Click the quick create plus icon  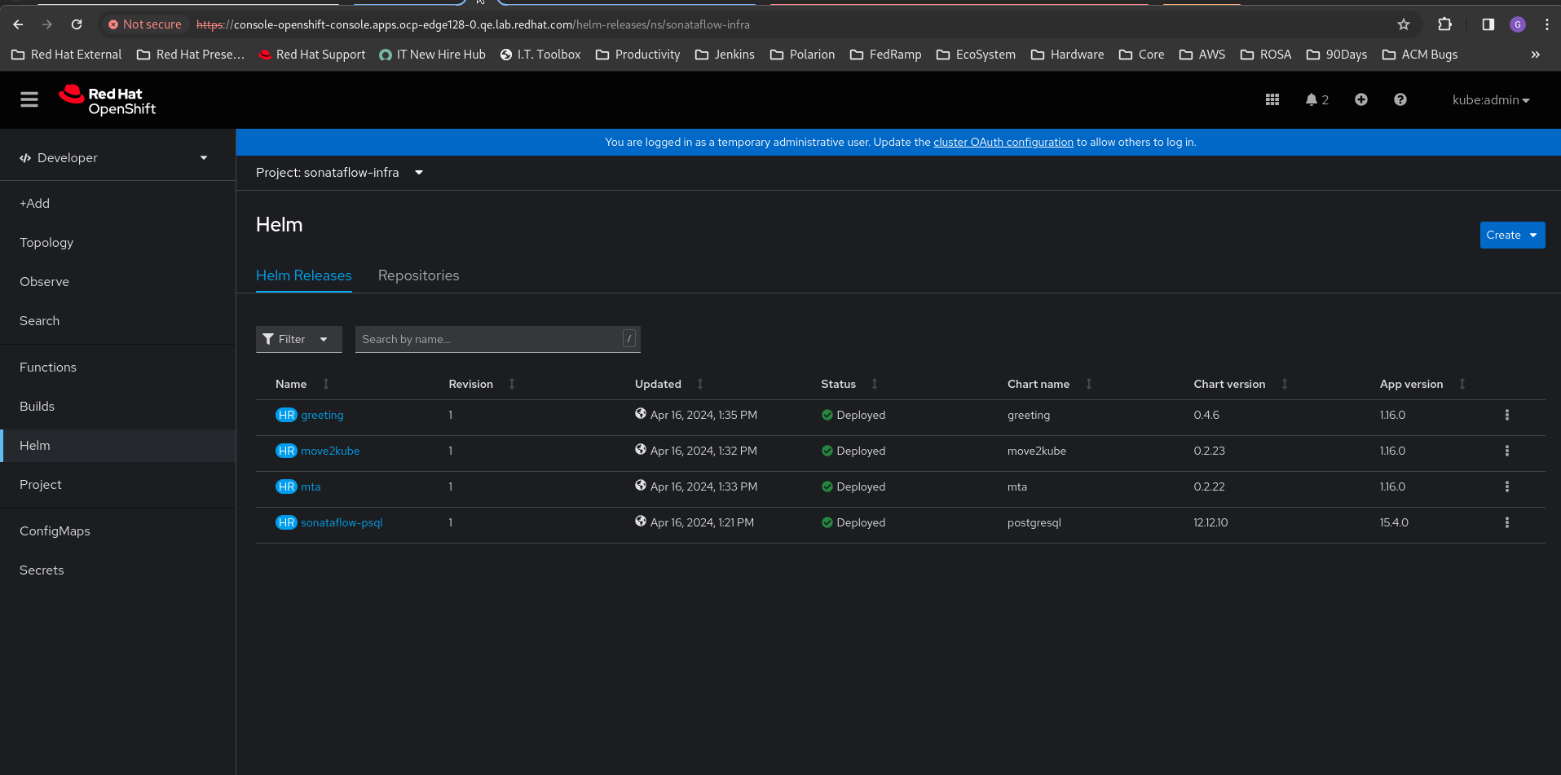(x=1361, y=99)
